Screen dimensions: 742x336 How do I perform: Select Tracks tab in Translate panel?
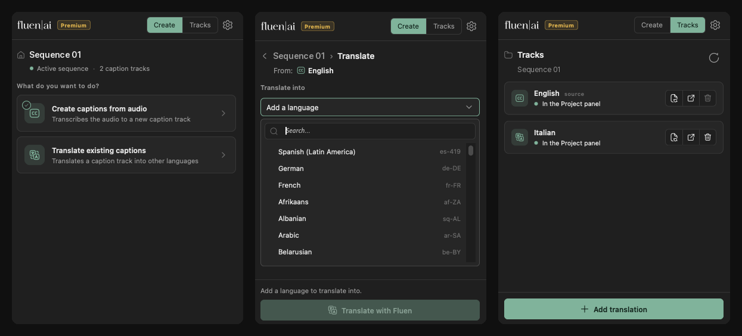pyautogui.click(x=444, y=26)
